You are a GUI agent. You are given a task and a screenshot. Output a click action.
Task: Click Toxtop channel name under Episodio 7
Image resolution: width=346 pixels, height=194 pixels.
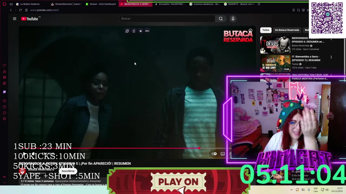point(295,64)
